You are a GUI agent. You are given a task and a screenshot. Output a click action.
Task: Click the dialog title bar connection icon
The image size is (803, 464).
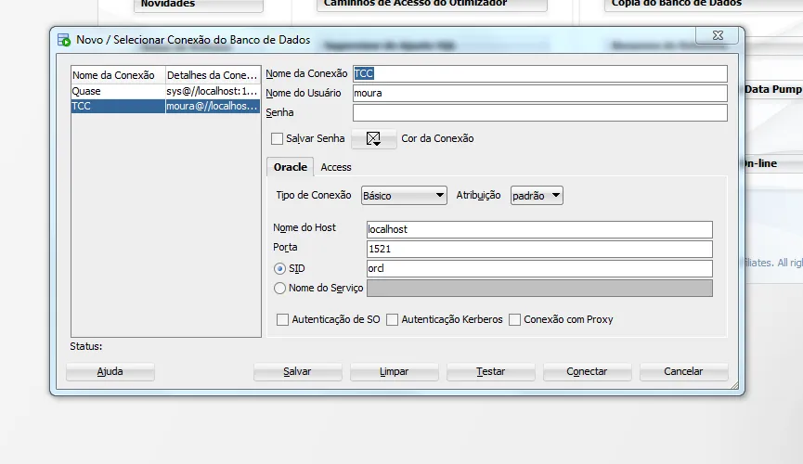pos(64,40)
